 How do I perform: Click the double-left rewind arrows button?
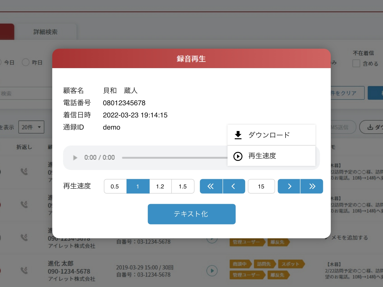tap(211, 186)
